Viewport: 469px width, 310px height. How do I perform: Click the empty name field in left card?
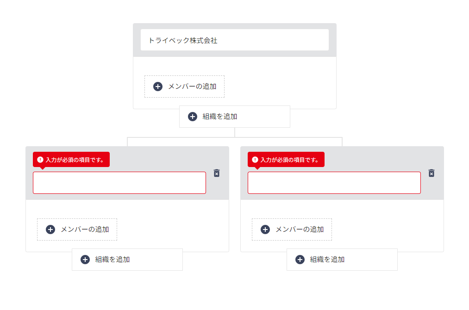[119, 183]
